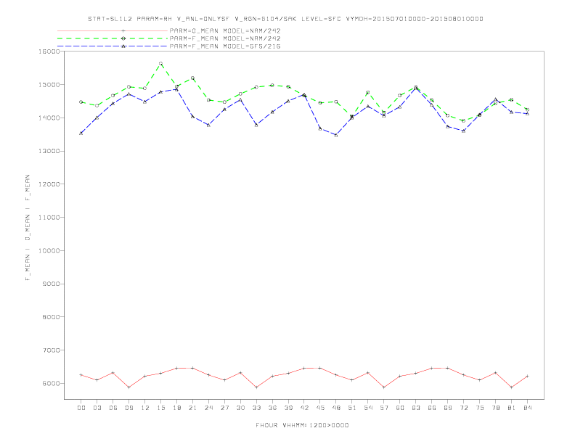Click y-axis tick label 7000
Screen dimensions: 575x444
[x=51, y=350]
